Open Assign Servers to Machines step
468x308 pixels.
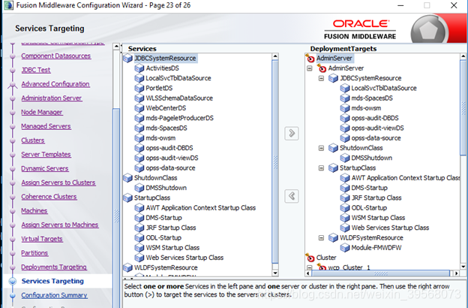click(x=60, y=225)
